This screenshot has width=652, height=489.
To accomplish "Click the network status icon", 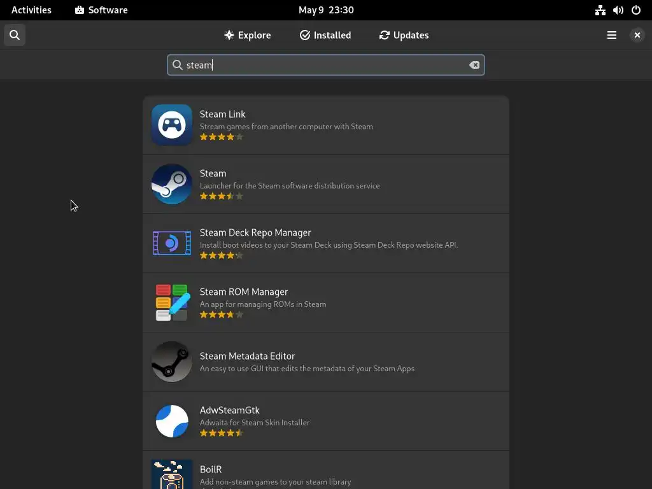I will click(x=600, y=10).
